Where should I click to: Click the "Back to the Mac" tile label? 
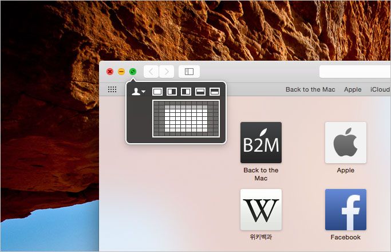261,174
